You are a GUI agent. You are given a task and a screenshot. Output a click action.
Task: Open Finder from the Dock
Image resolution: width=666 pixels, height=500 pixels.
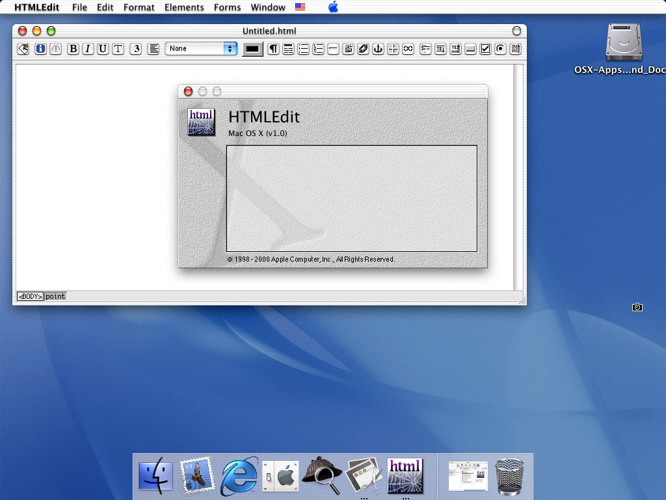(x=156, y=476)
